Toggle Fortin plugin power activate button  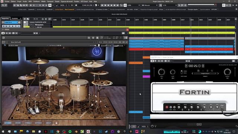[152, 61]
